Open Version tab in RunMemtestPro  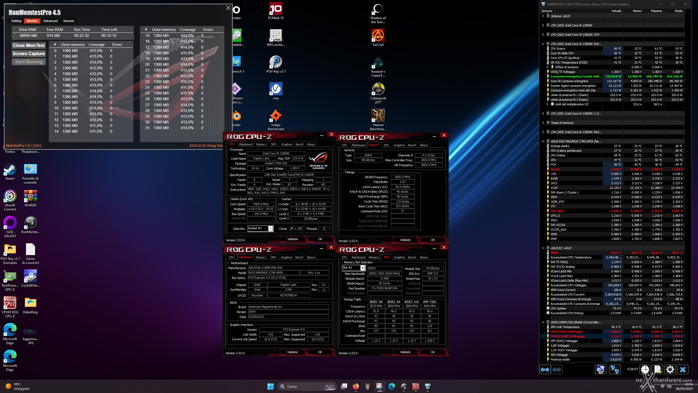pyautogui.click(x=68, y=21)
